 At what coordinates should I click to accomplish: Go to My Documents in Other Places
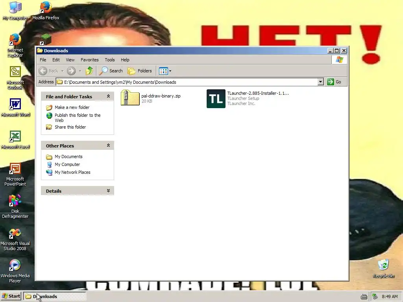pos(68,157)
